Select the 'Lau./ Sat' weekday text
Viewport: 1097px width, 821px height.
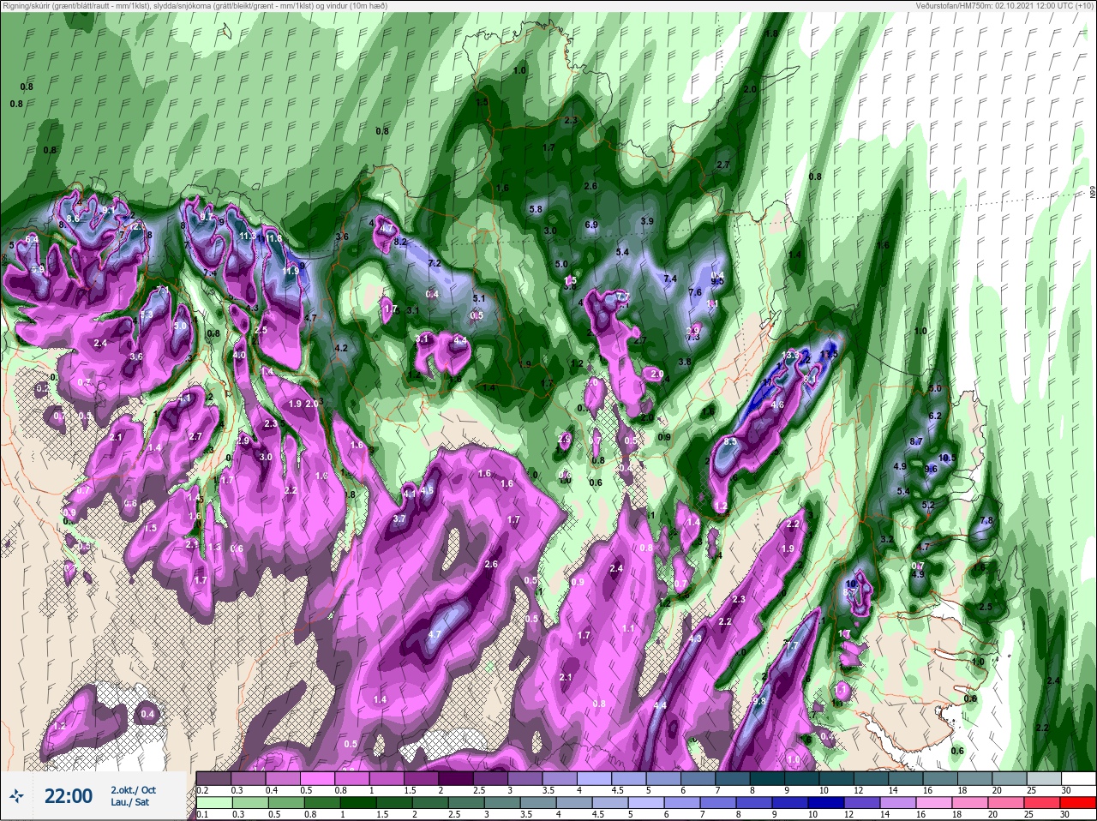(x=129, y=803)
